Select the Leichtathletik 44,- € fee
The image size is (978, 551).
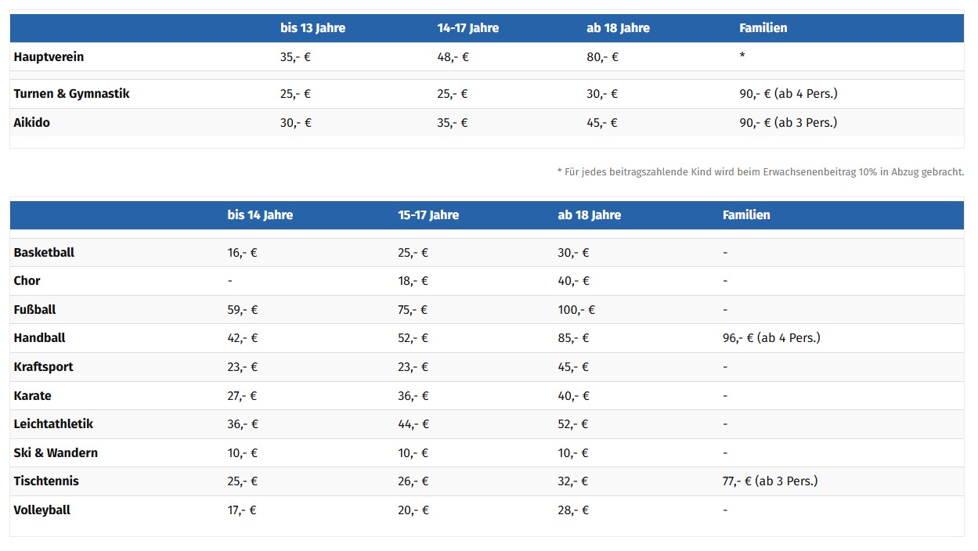click(413, 424)
